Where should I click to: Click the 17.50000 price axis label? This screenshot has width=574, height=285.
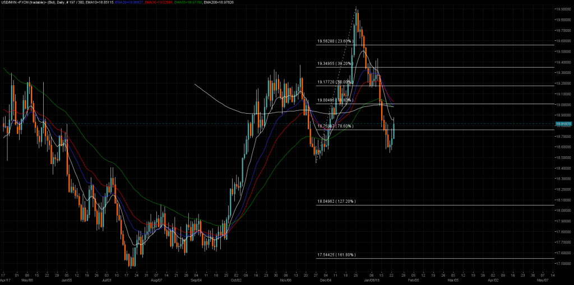point(563,263)
